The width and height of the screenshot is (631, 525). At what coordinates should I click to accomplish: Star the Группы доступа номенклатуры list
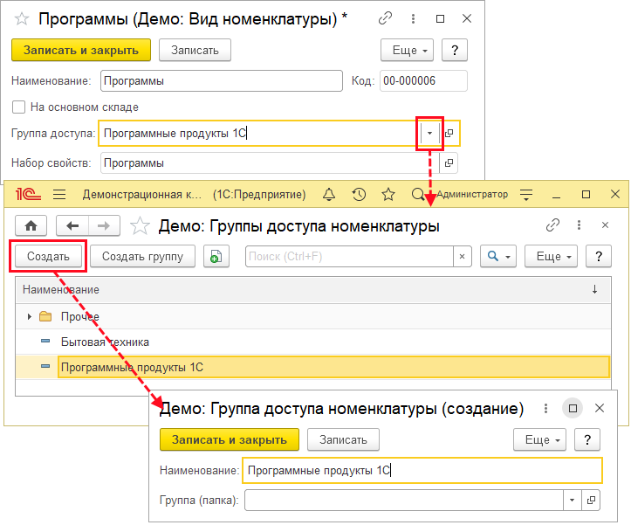[x=140, y=225]
